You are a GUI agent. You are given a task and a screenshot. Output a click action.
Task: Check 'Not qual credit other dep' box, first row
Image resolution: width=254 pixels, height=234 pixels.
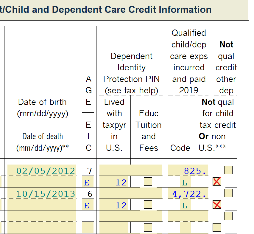228,170
